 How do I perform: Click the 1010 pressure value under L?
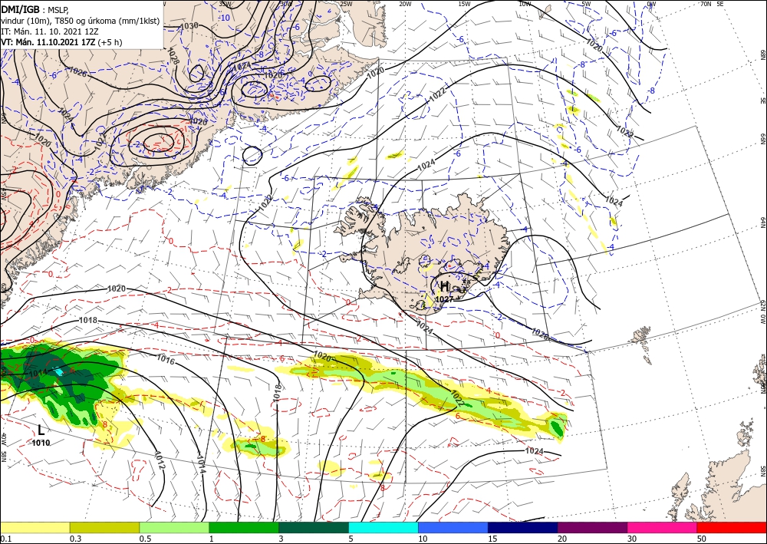[x=41, y=443]
